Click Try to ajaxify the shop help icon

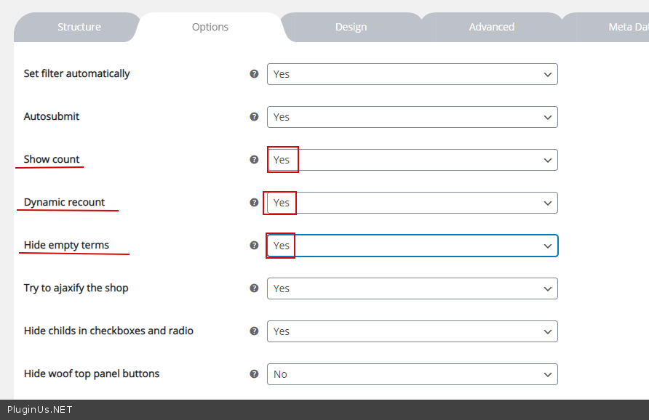(254, 288)
